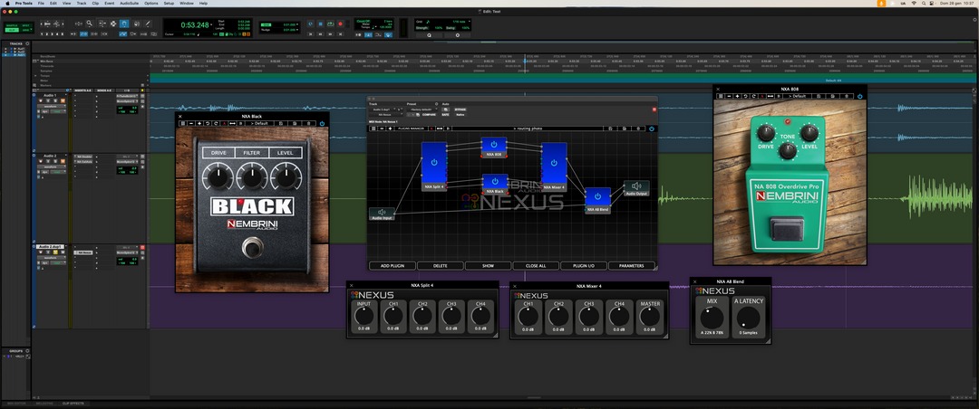This screenshot has height=409, width=979.
Task: Click delete preset icon in NXA Black toolbar
Action: (308, 123)
